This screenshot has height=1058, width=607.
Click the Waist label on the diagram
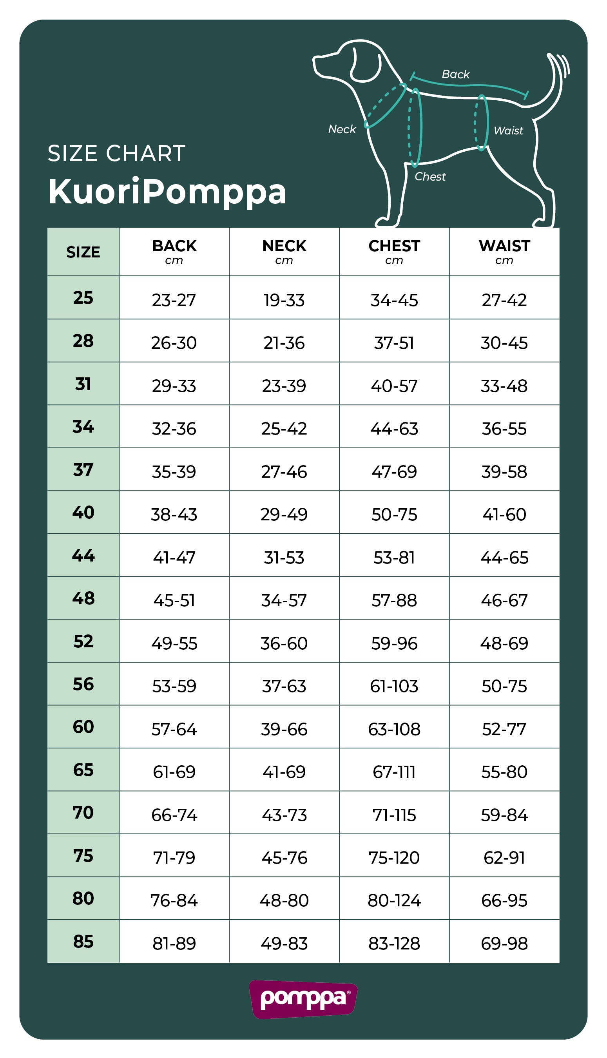click(508, 130)
